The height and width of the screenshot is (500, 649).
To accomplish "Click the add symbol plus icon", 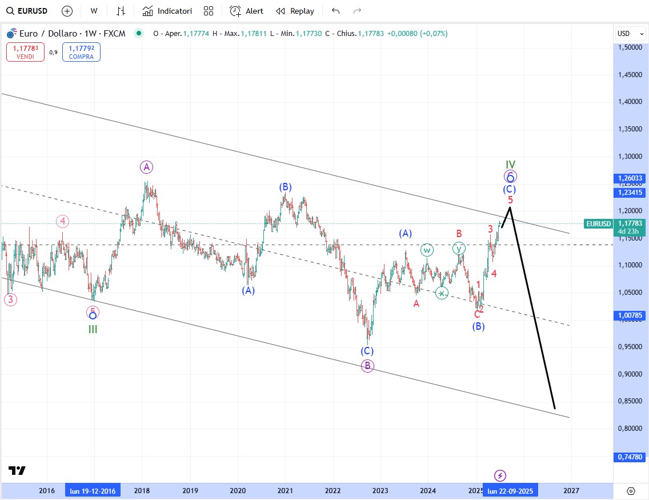I will (67, 11).
